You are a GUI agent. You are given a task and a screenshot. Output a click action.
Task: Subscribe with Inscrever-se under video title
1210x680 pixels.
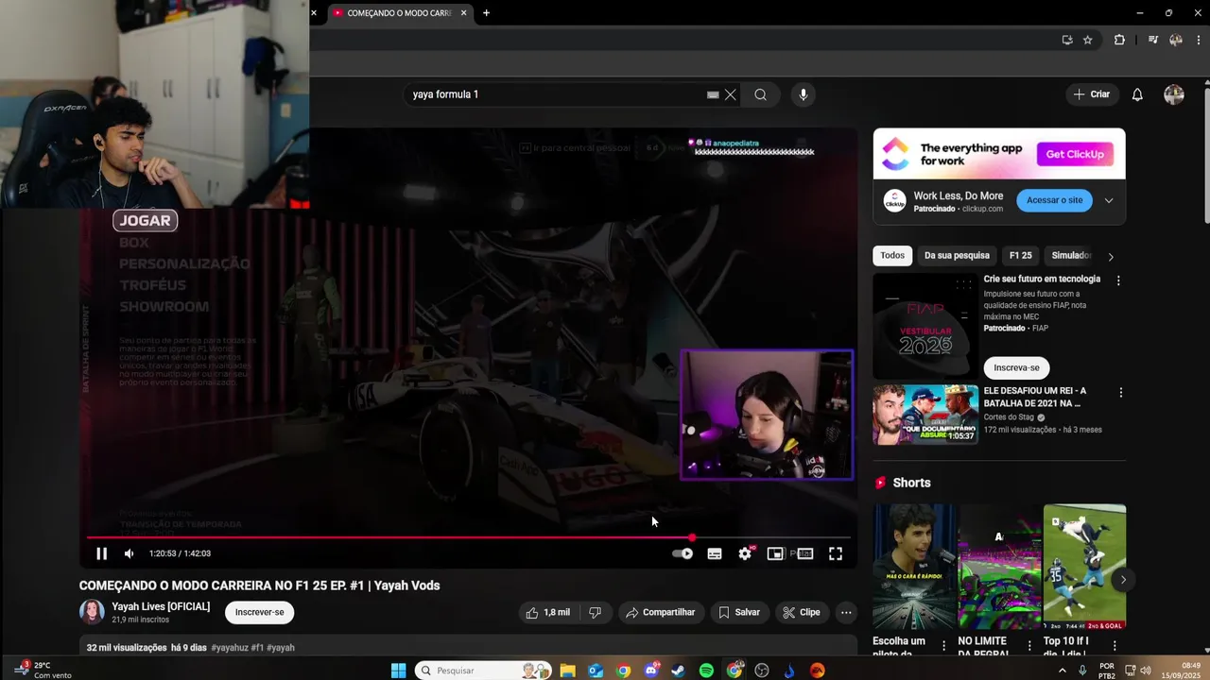click(x=259, y=612)
